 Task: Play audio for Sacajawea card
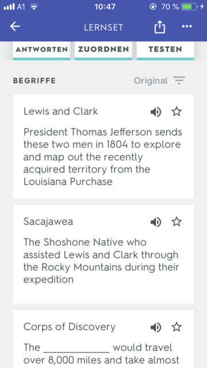(156, 222)
